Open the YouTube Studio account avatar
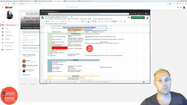This screenshot has height=105, width=187. tap(184, 7)
